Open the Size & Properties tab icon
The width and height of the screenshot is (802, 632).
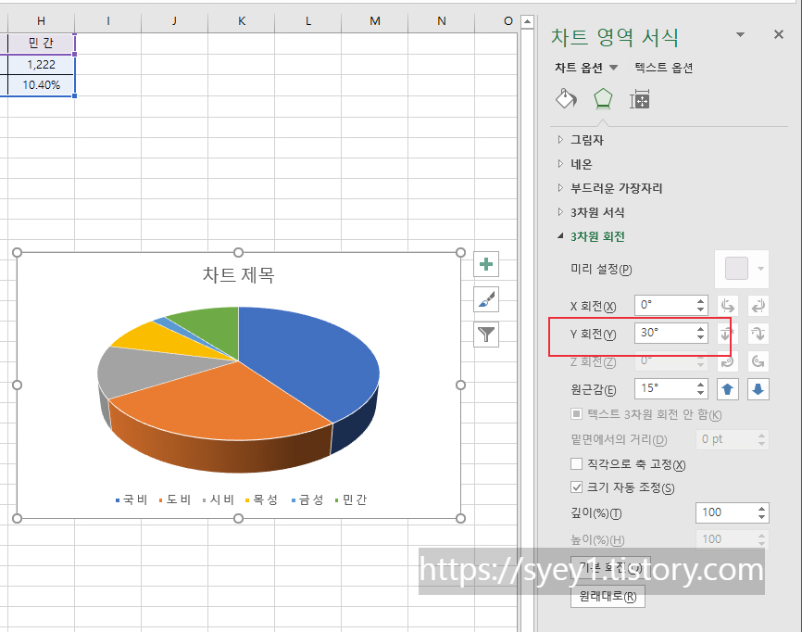(639, 99)
